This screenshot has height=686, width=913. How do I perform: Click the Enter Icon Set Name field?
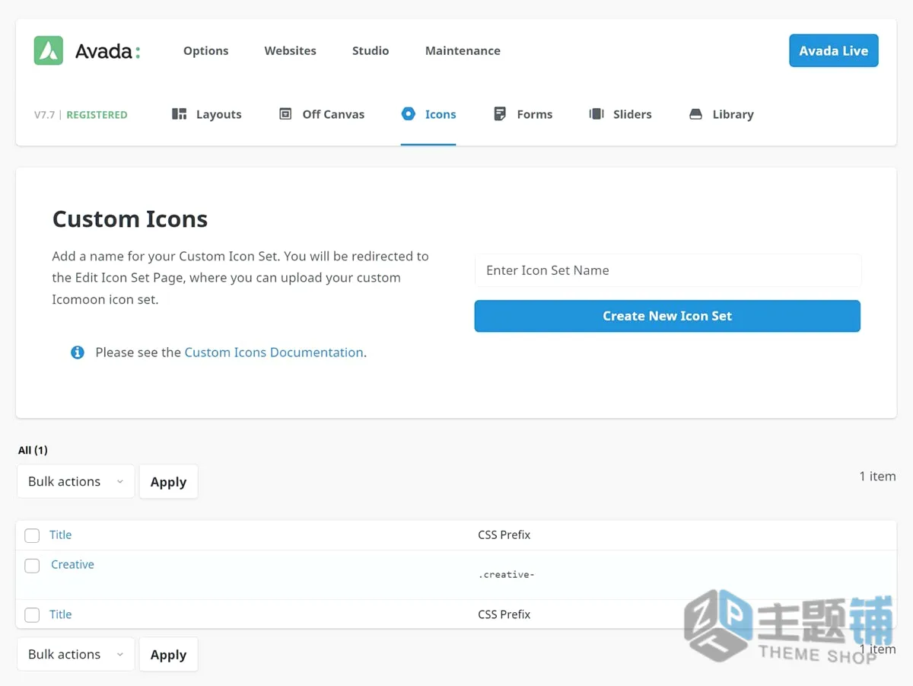click(668, 270)
